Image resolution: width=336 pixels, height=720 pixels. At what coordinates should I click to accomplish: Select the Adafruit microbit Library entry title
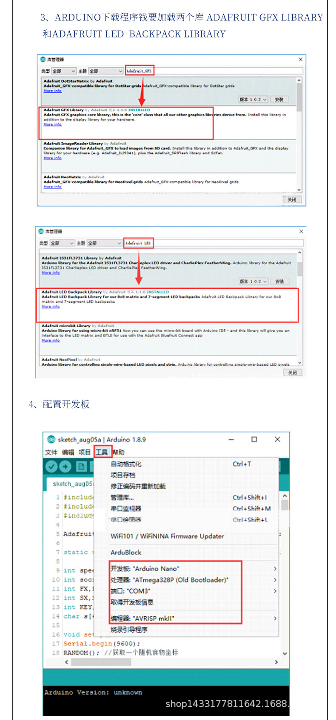point(66,325)
